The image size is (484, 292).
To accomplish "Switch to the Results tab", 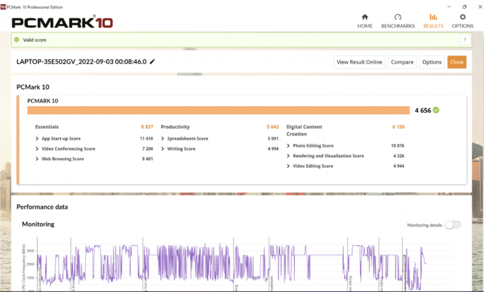I will (433, 21).
